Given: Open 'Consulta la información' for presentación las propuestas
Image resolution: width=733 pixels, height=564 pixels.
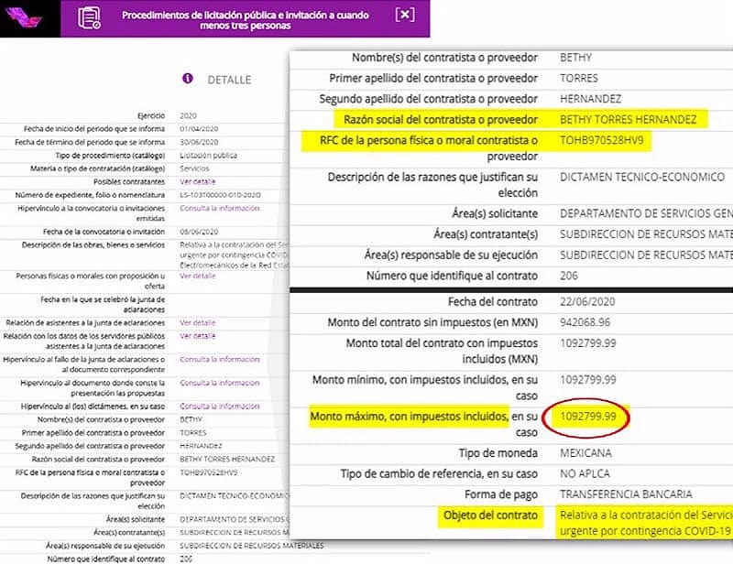Looking at the screenshot, I should (x=219, y=383).
